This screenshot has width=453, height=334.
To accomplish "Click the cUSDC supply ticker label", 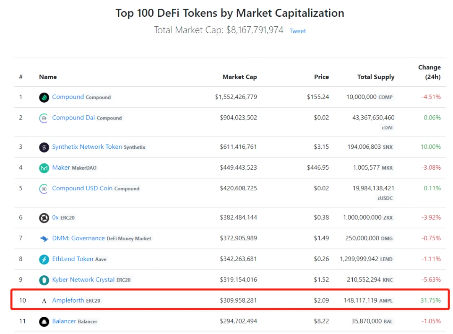I will (385, 198).
